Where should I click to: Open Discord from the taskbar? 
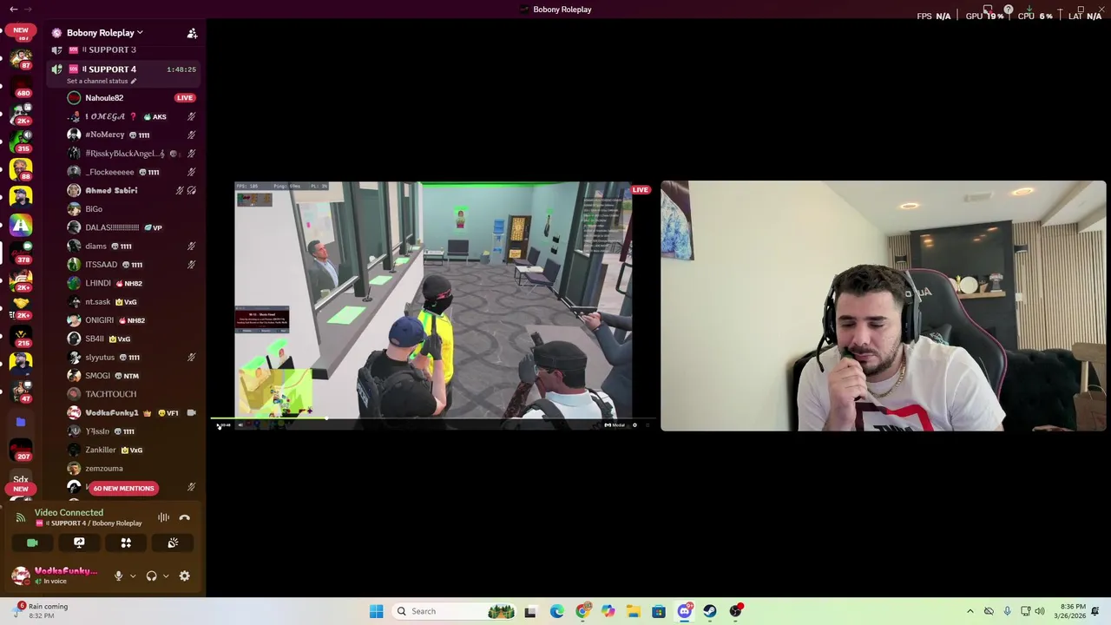tap(685, 612)
